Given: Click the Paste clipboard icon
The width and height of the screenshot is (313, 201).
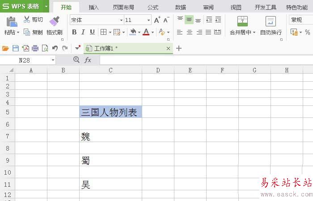Looking at the screenshot, I should (12, 22).
